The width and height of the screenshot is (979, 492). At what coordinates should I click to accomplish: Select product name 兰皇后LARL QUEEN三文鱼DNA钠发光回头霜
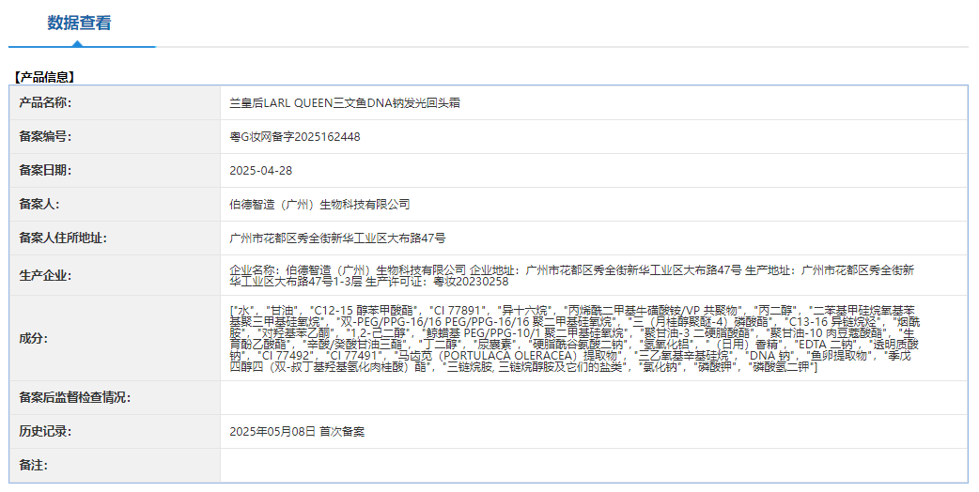345,103
